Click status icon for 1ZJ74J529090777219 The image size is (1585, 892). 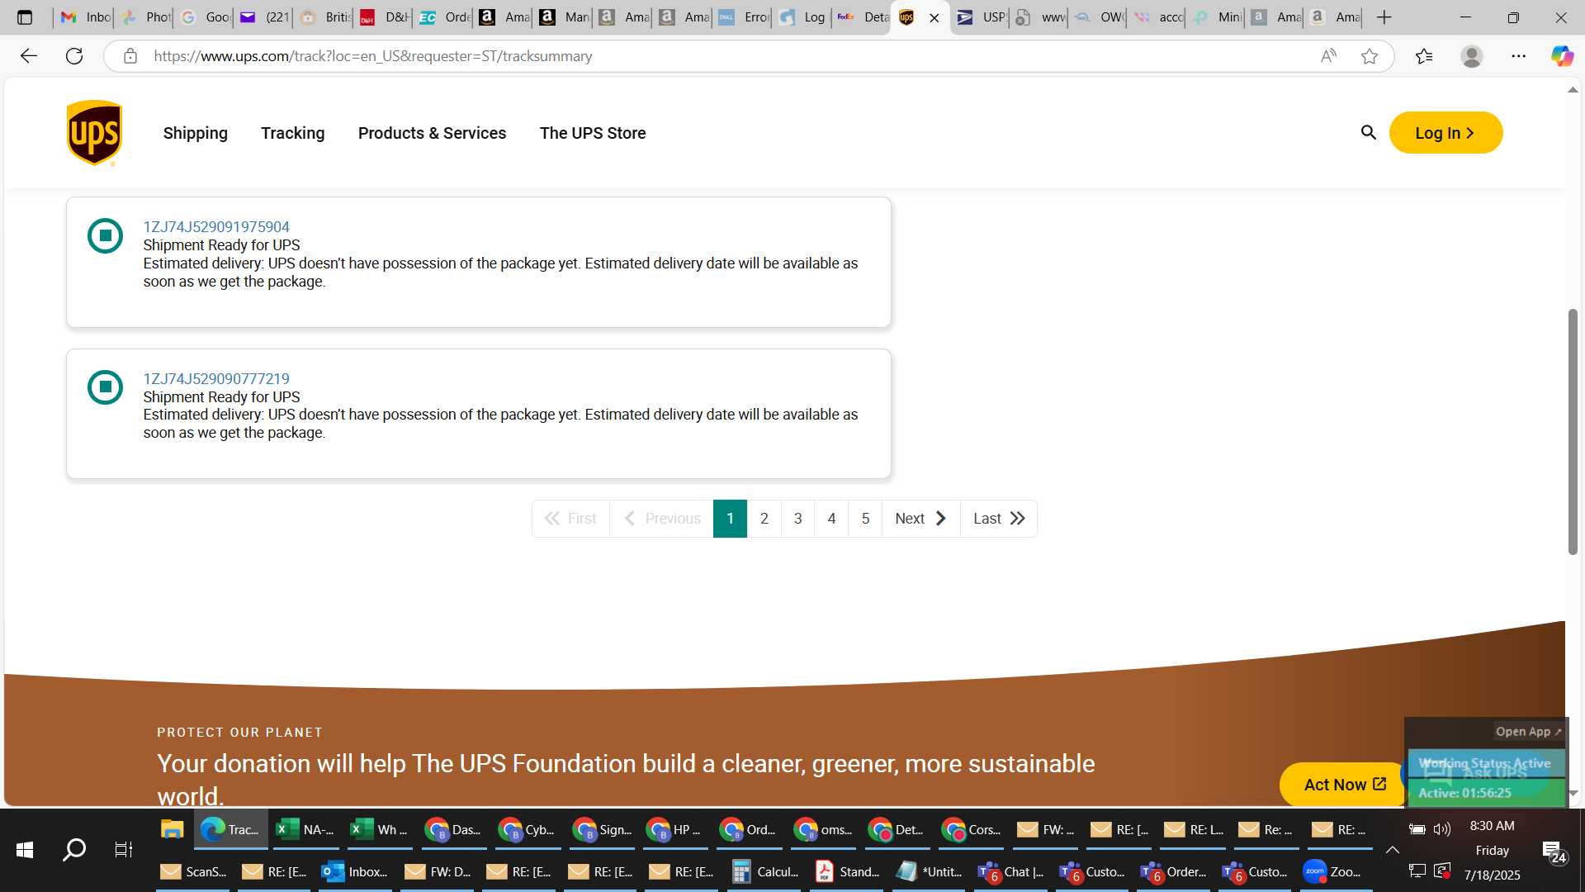[105, 387]
